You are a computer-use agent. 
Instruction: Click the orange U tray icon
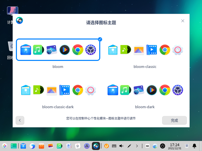click(106, 146)
